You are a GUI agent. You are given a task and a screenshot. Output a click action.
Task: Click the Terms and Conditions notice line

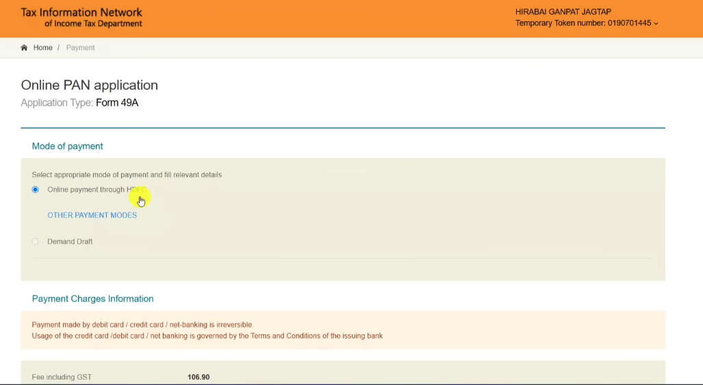[207, 336]
